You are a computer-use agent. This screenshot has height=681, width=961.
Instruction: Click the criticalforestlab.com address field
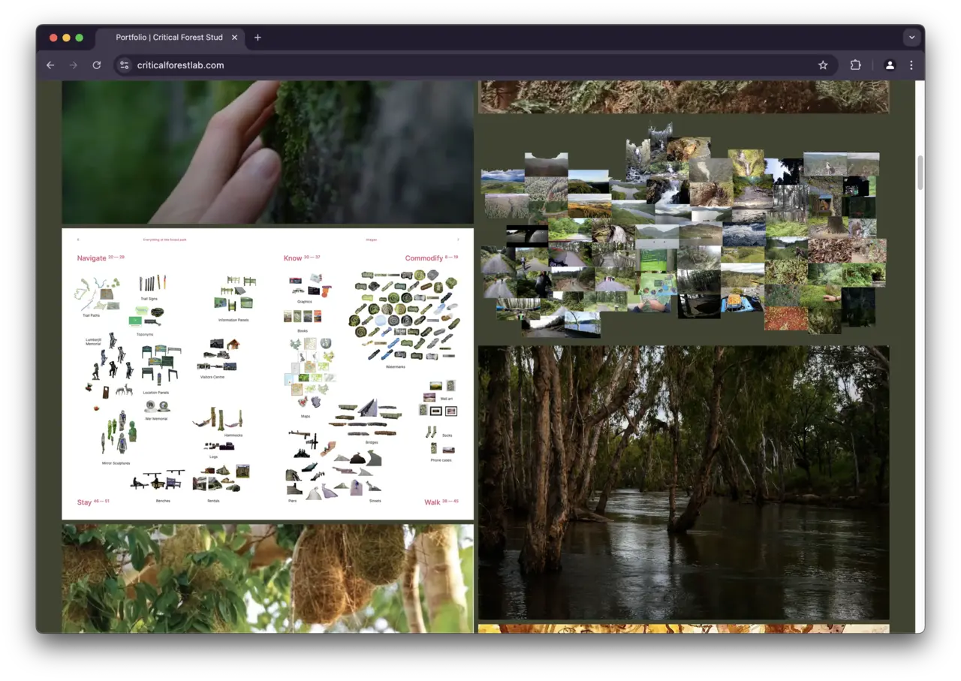tap(450, 65)
